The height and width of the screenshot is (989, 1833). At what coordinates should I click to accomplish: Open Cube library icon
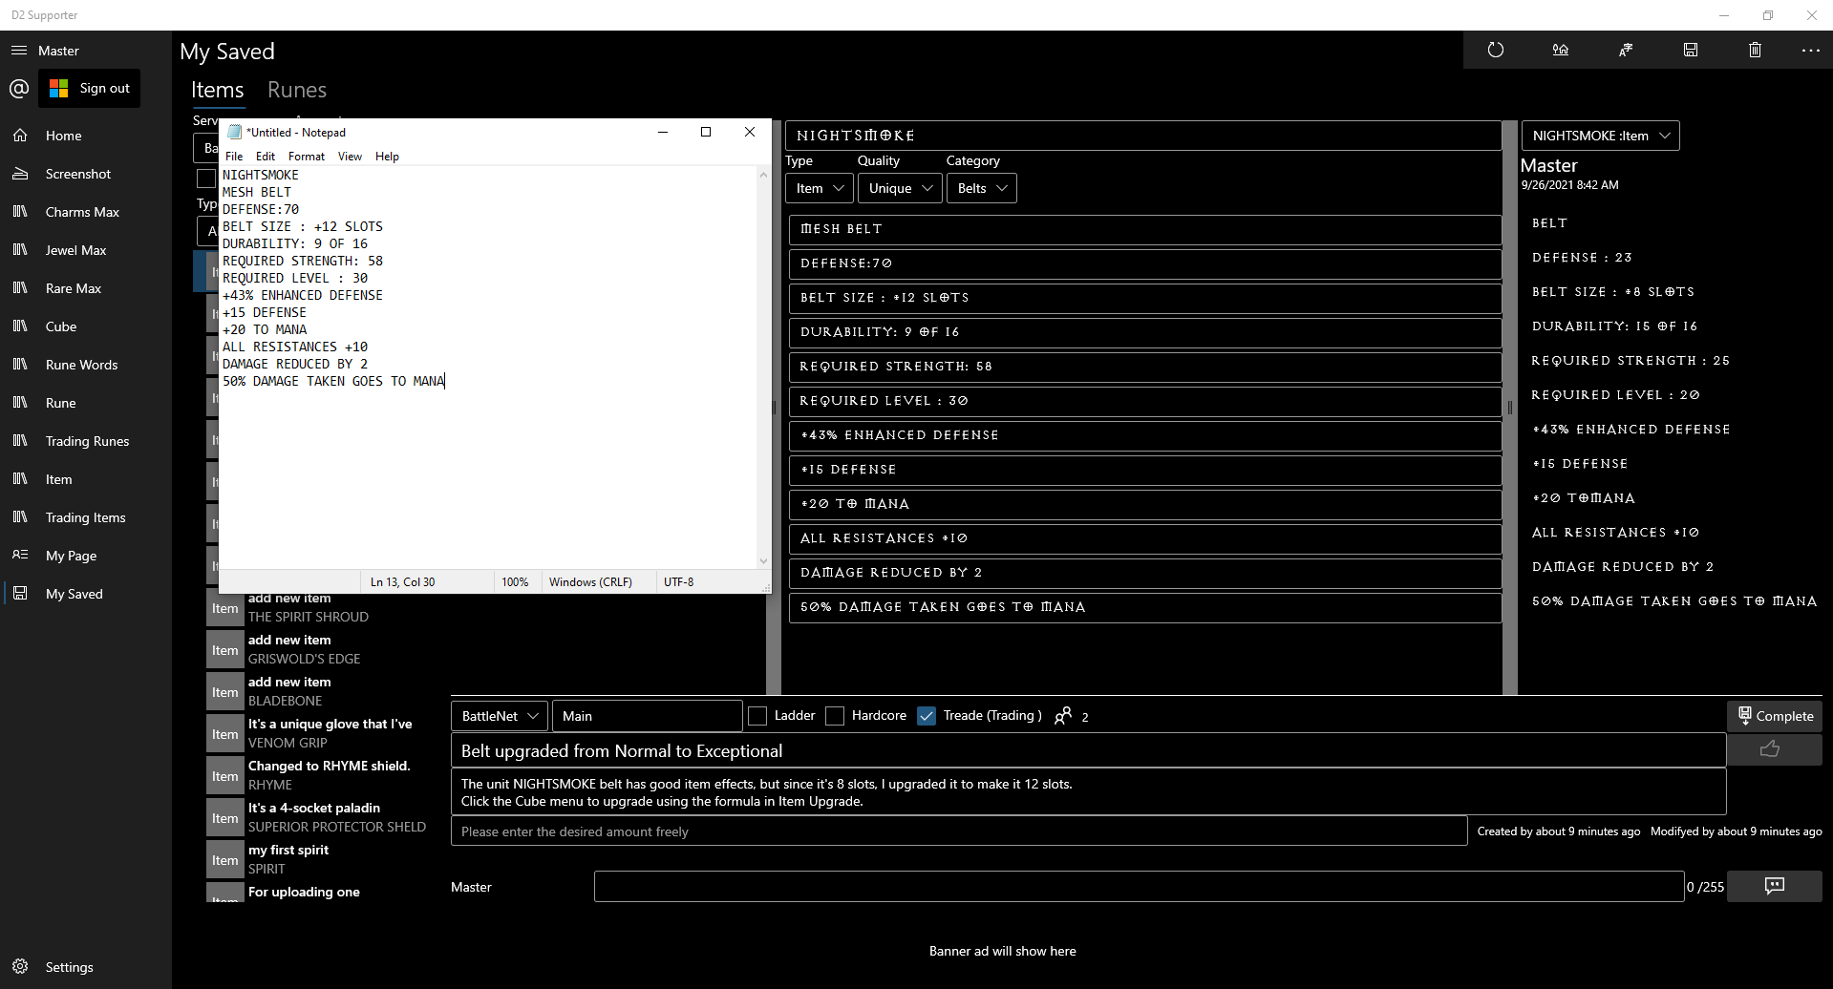point(20,326)
